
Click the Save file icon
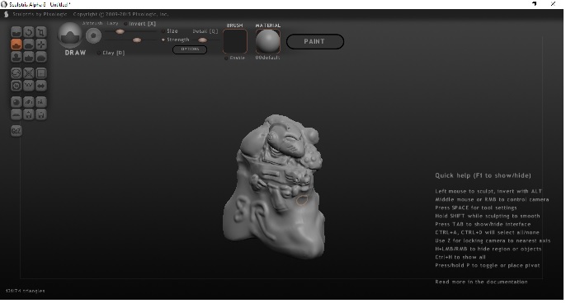[x=41, y=114]
